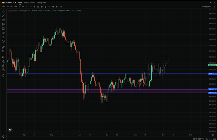Open the object tree layers icon
The height and width of the screenshot is (140, 217).
tap(3, 136)
